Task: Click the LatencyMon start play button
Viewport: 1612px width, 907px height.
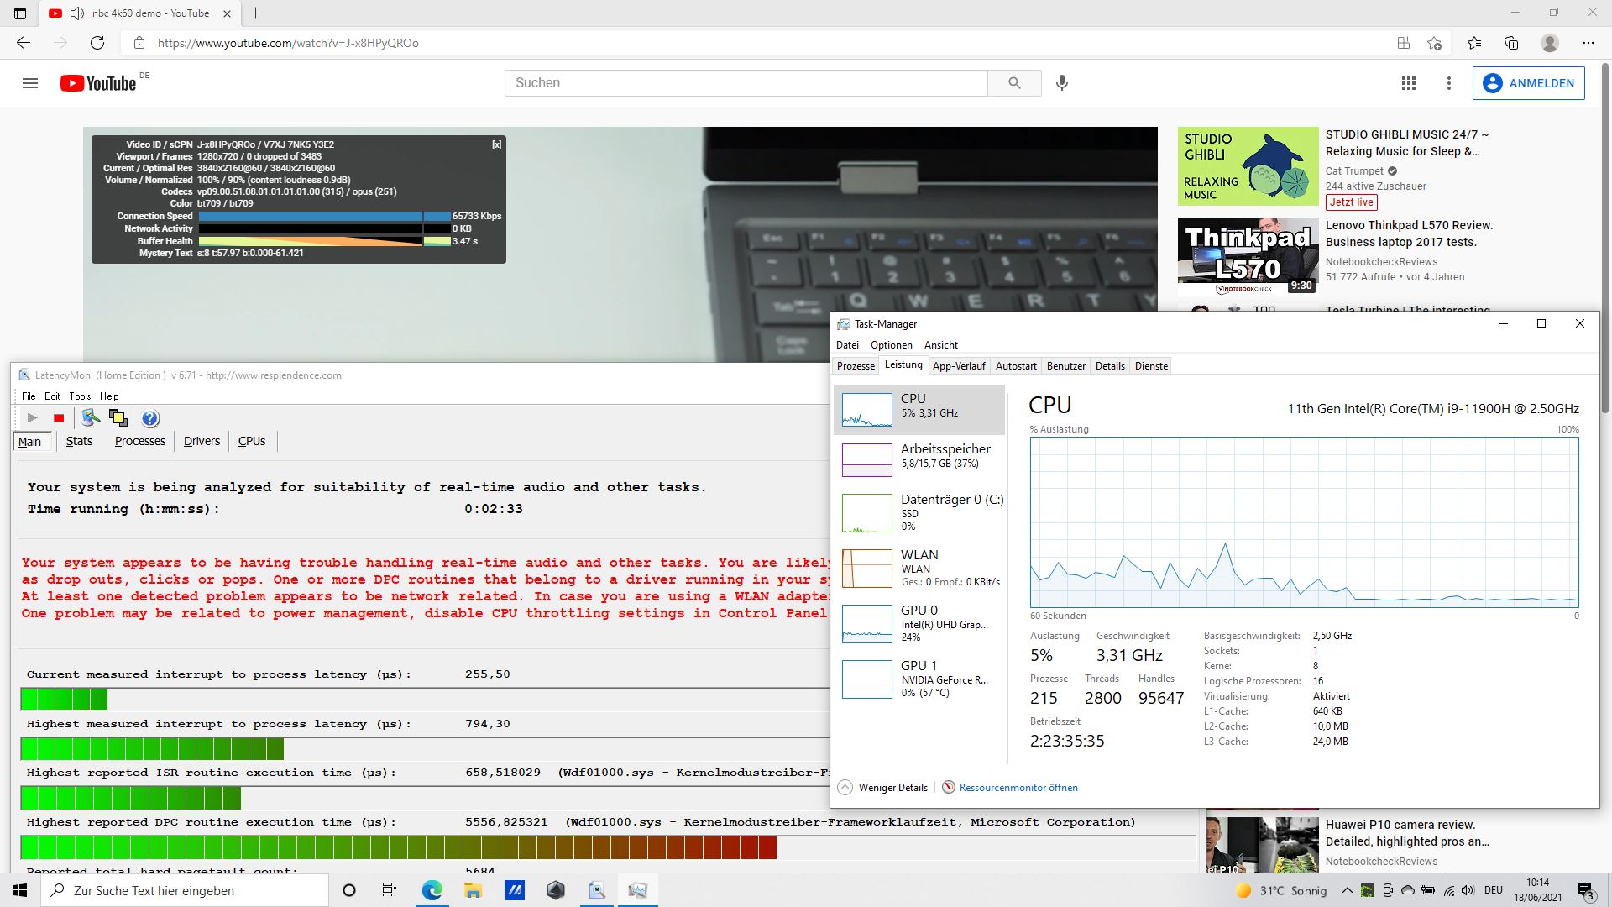Action: click(32, 418)
